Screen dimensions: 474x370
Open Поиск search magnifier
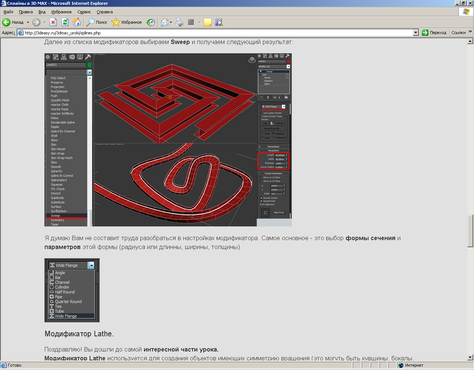(97, 22)
